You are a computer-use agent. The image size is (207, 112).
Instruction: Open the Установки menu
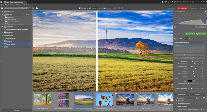point(19,5)
